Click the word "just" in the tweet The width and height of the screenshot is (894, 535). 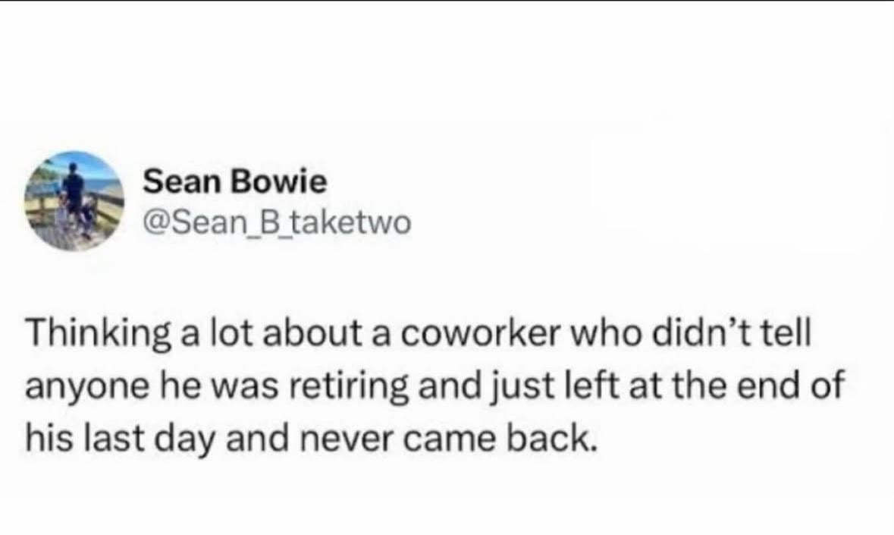pyautogui.click(x=565, y=388)
